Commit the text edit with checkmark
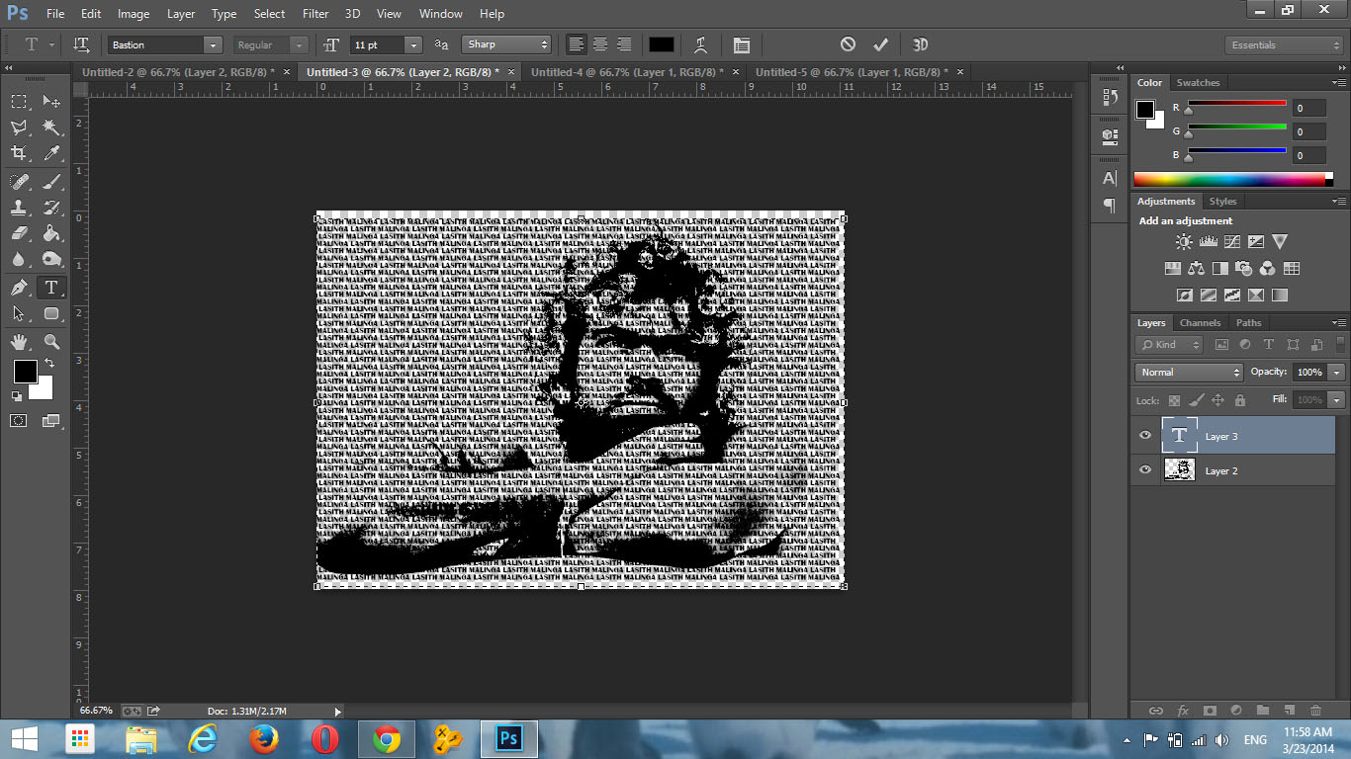 point(880,44)
